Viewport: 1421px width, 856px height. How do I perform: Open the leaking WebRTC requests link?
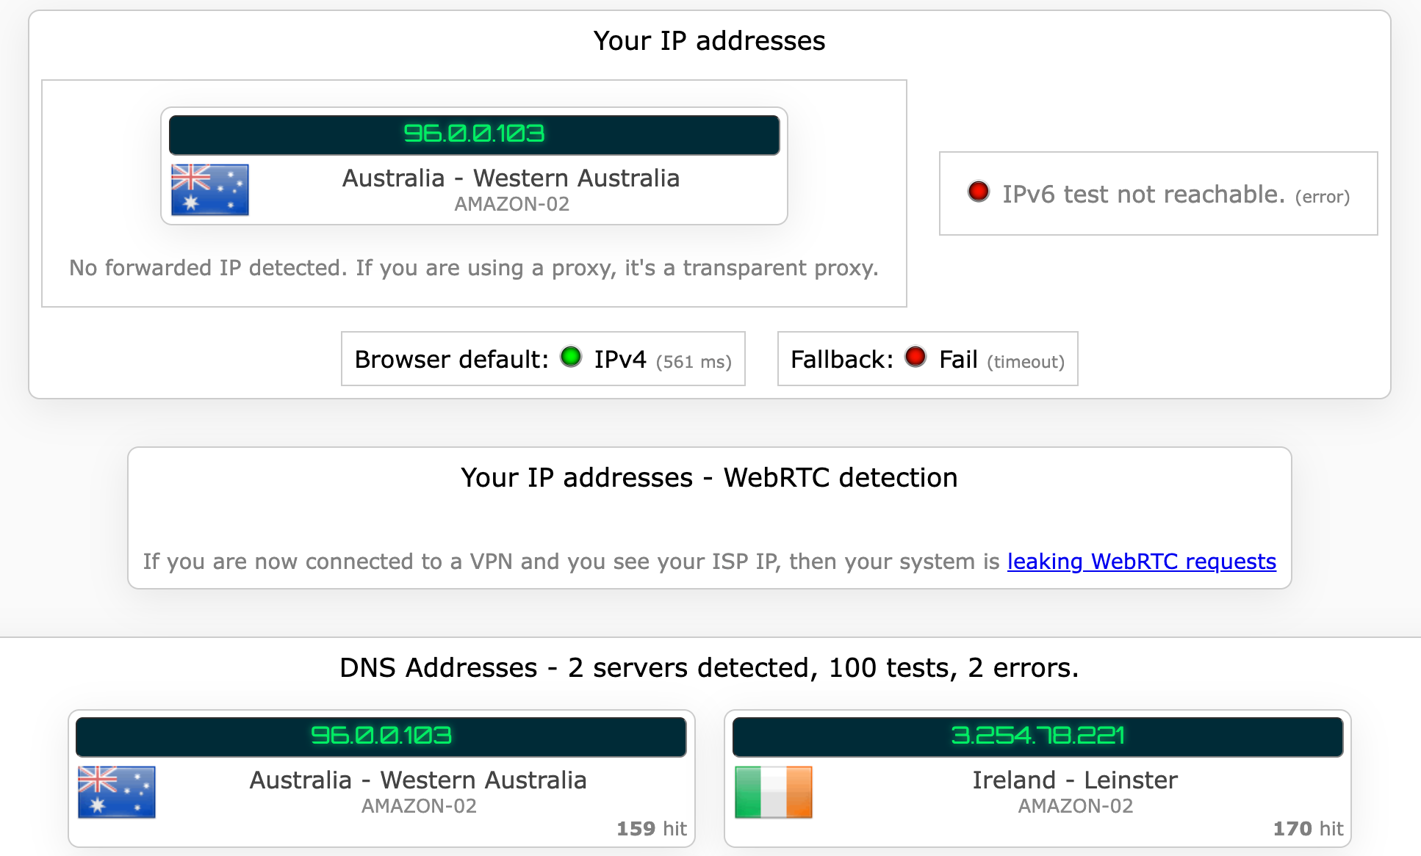(x=1141, y=562)
